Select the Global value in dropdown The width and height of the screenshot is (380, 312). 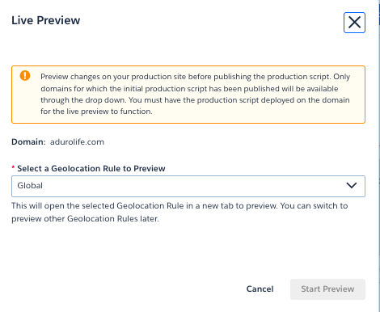(x=30, y=186)
